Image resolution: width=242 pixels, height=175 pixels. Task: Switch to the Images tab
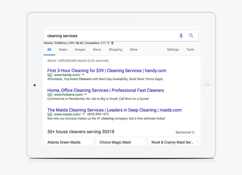80,50
